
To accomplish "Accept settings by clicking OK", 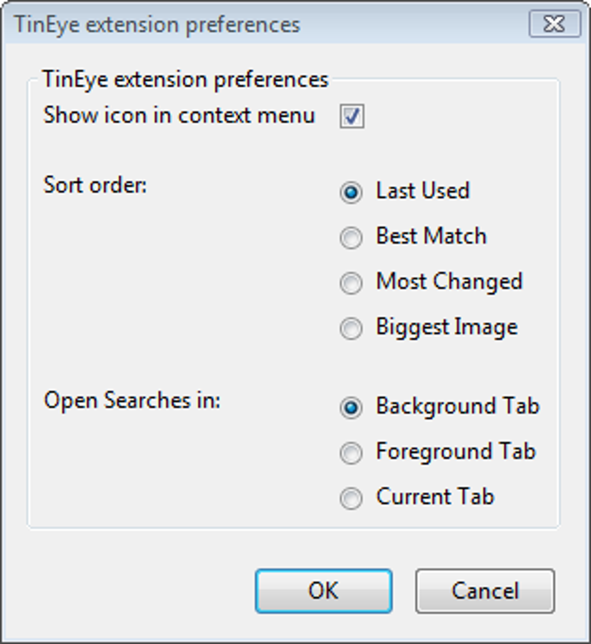I will coord(323,591).
